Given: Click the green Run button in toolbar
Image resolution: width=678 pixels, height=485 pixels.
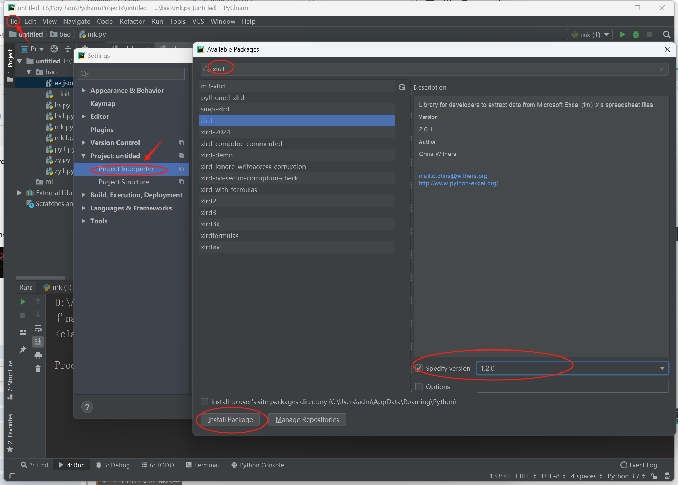Looking at the screenshot, I should coord(622,34).
